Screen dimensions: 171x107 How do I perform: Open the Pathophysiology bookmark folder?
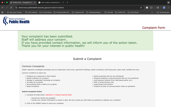(x=94, y=12)
